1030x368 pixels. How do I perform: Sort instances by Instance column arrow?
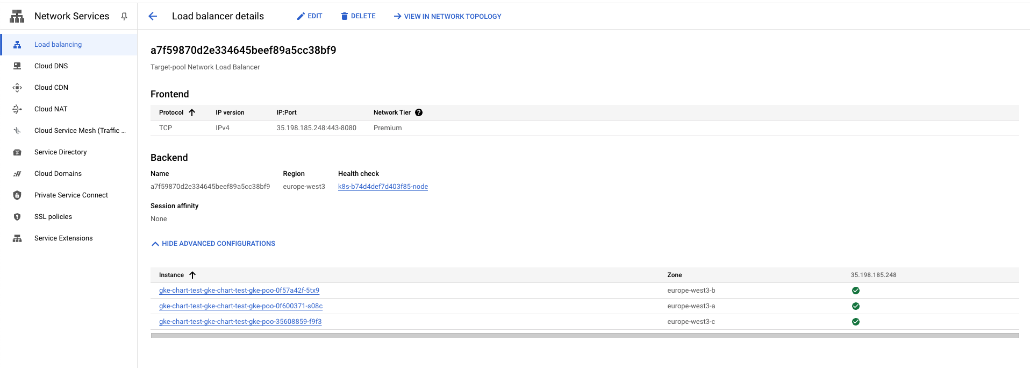click(x=192, y=275)
